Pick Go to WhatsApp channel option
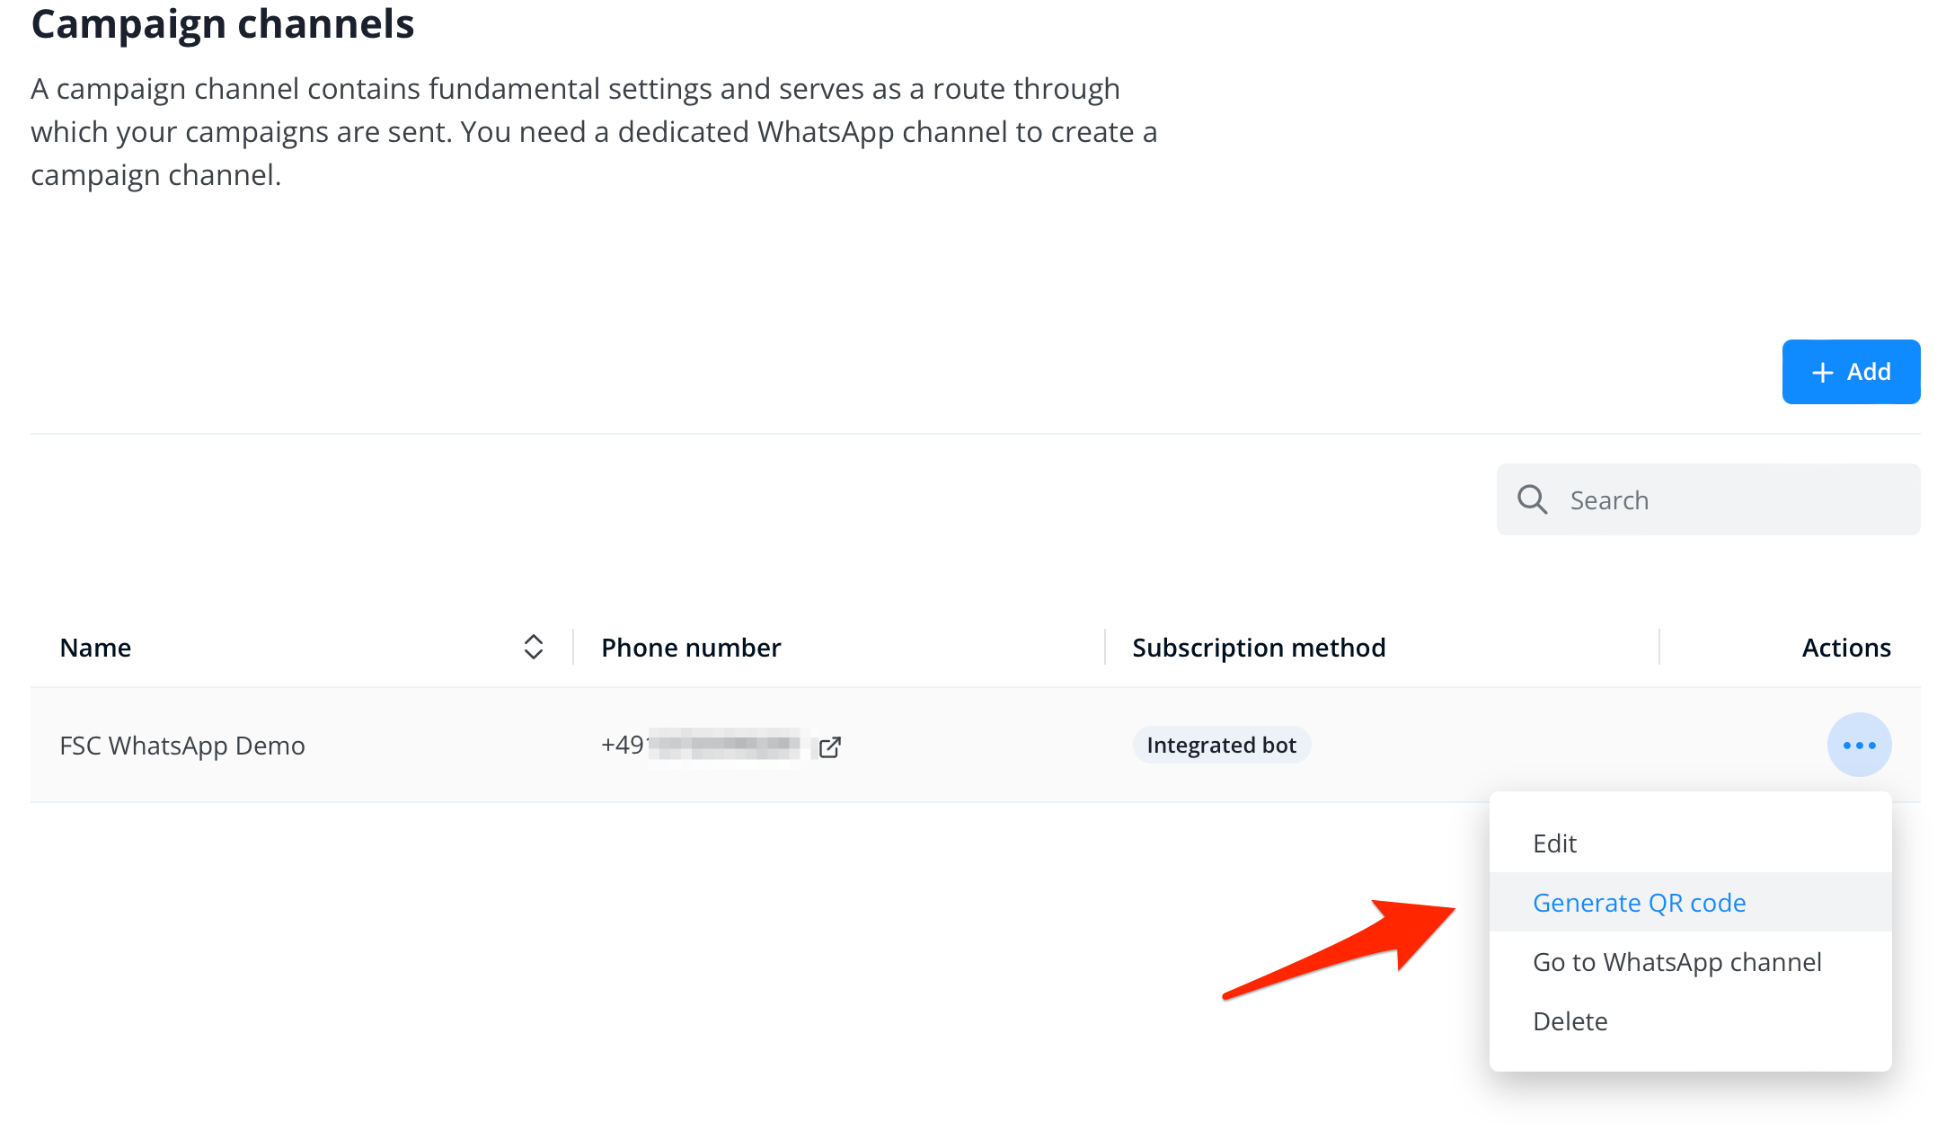 pos(1676,962)
